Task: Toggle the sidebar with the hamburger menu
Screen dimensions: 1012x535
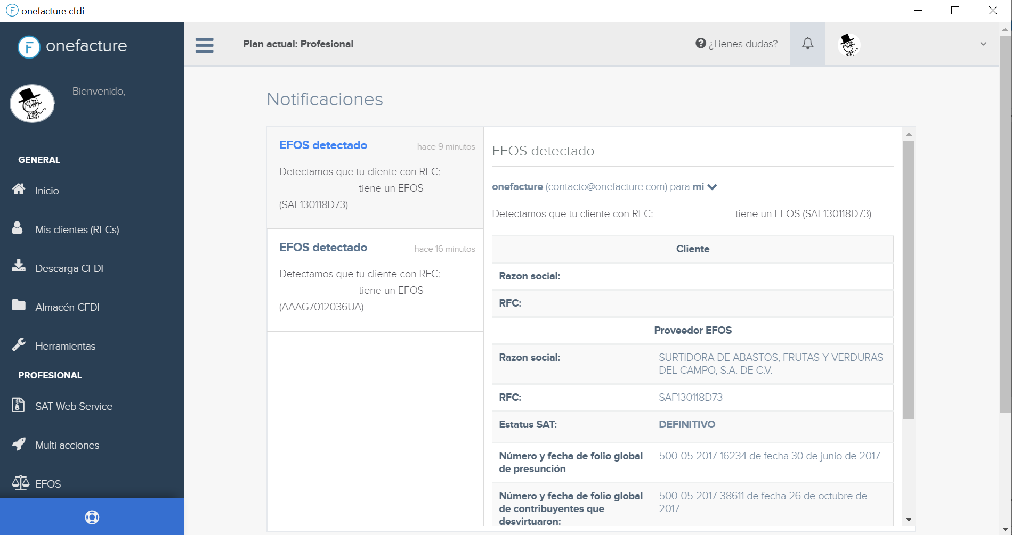Action: 204,45
